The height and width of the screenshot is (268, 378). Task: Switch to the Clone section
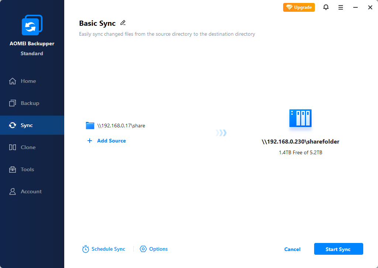pos(28,147)
